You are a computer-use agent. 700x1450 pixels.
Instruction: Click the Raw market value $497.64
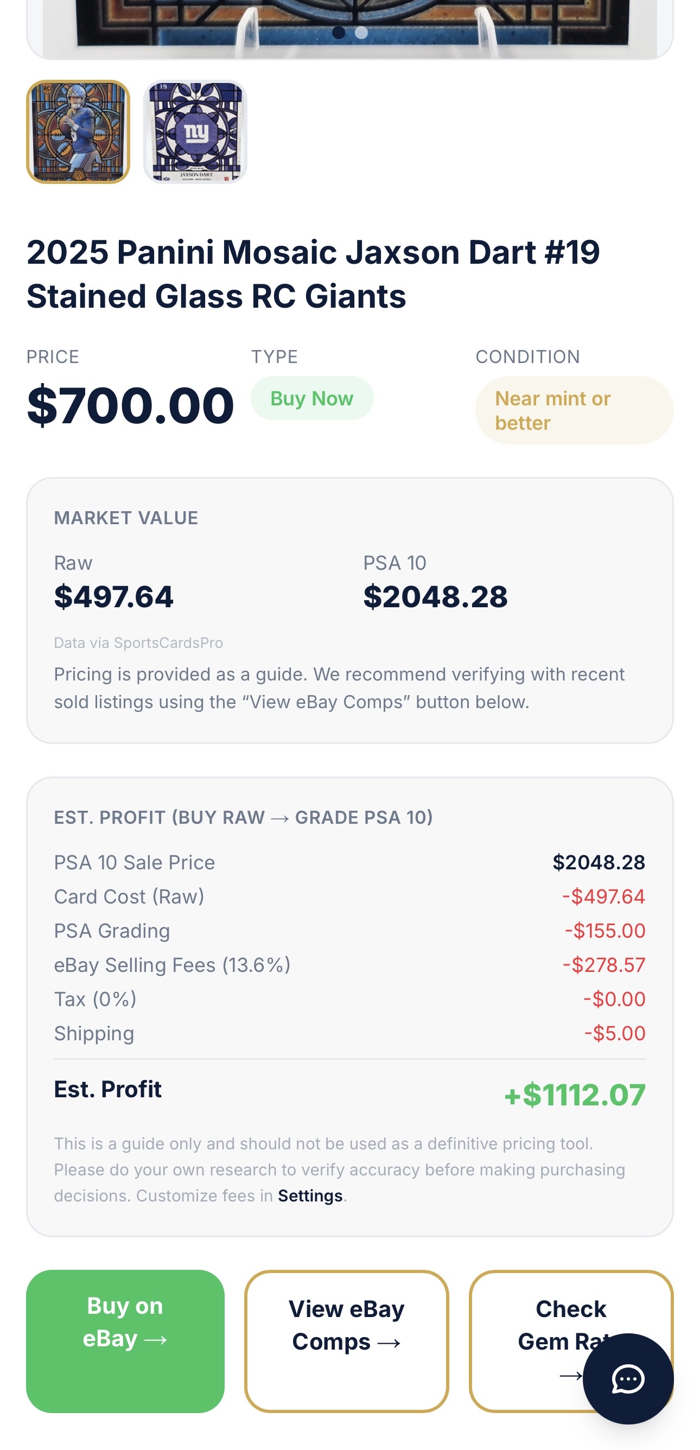pos(113,597)
